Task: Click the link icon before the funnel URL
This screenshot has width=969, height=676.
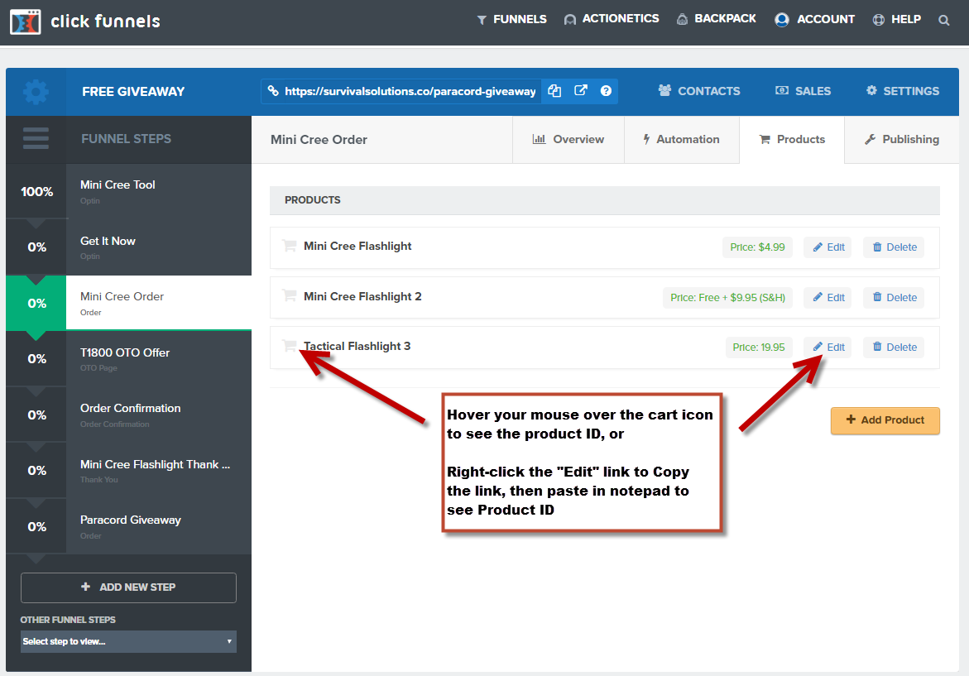Action: click(272, 91)
